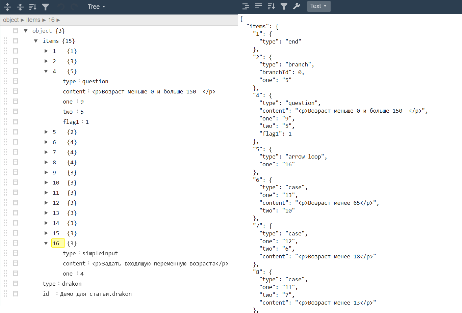This screenshot has height=313, width=462.
Task: Expand node 5 in the tree
Action: [x=46, y=132]
